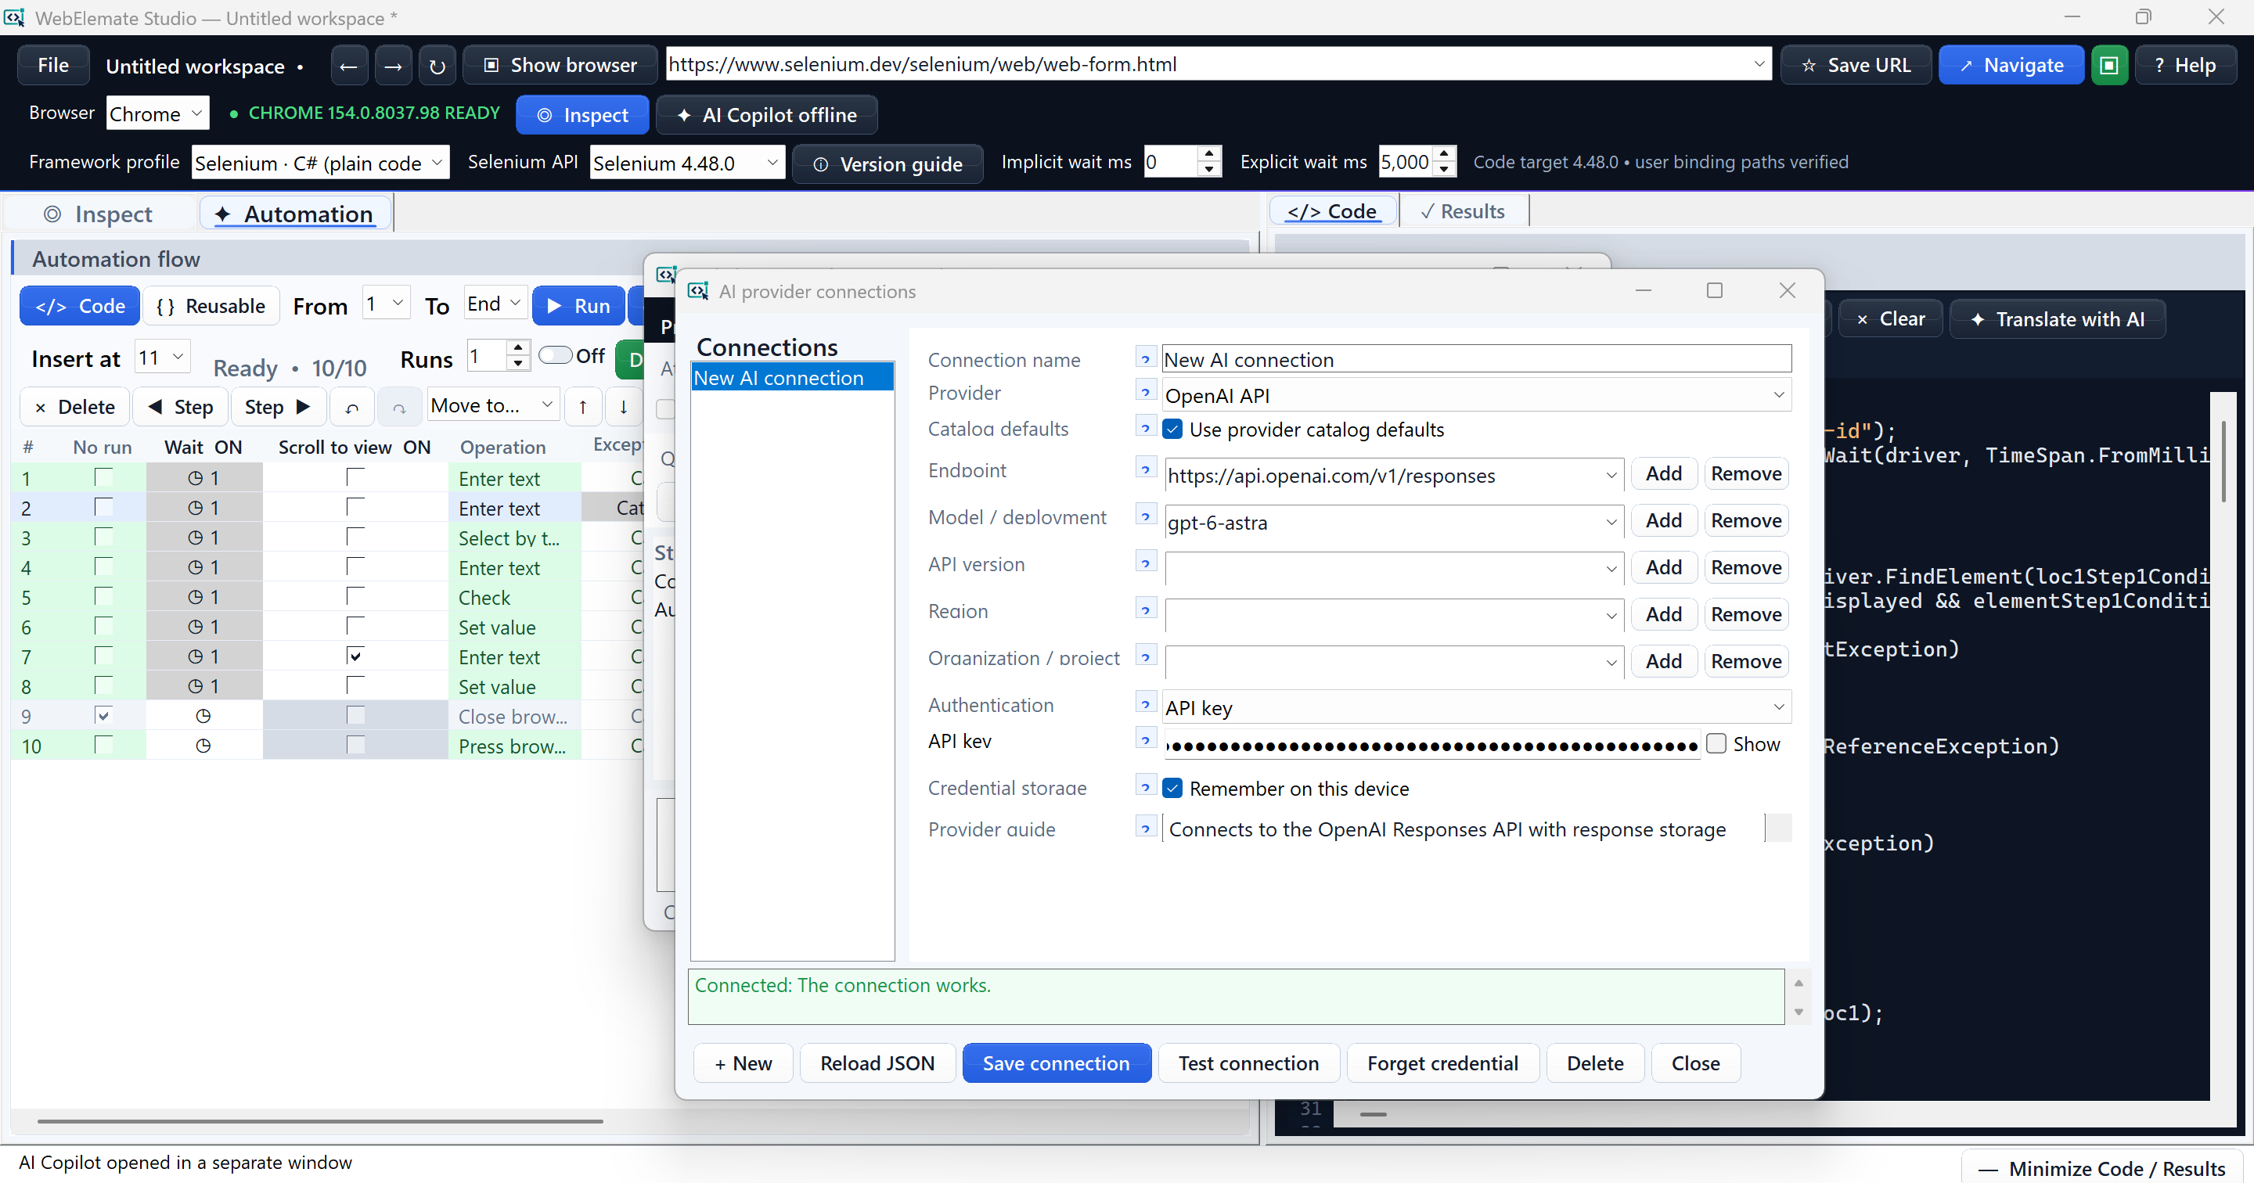Open the Selenium API version dropdown
This screenshot has height=1183, width=2254.
687,163
